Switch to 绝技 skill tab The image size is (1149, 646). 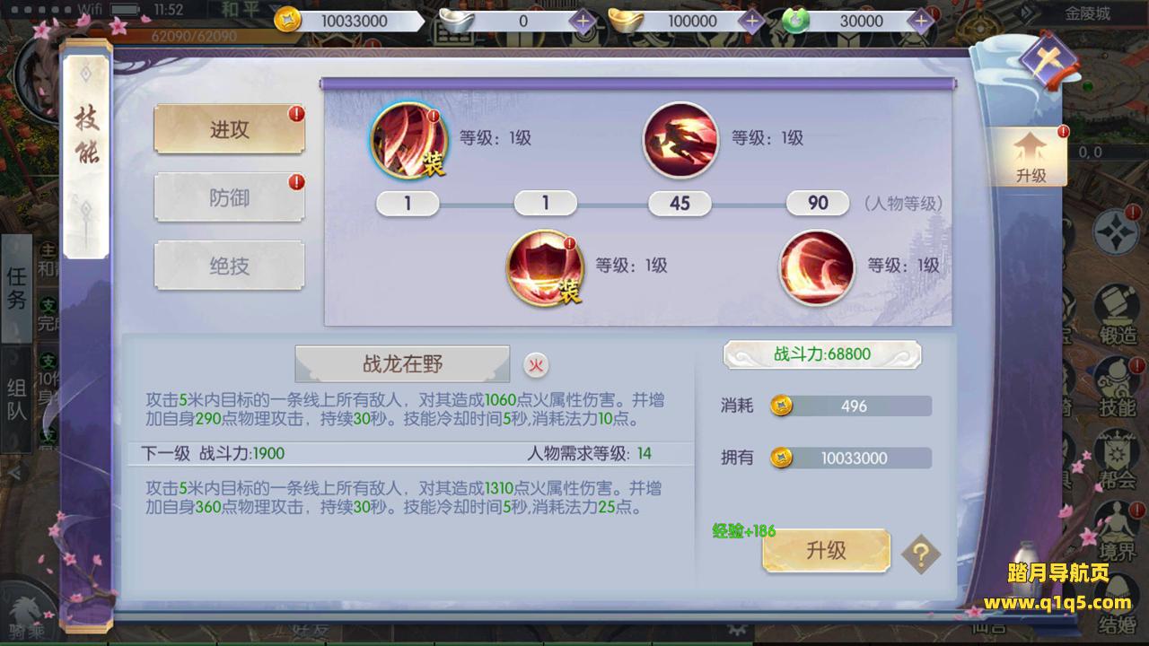230,266
